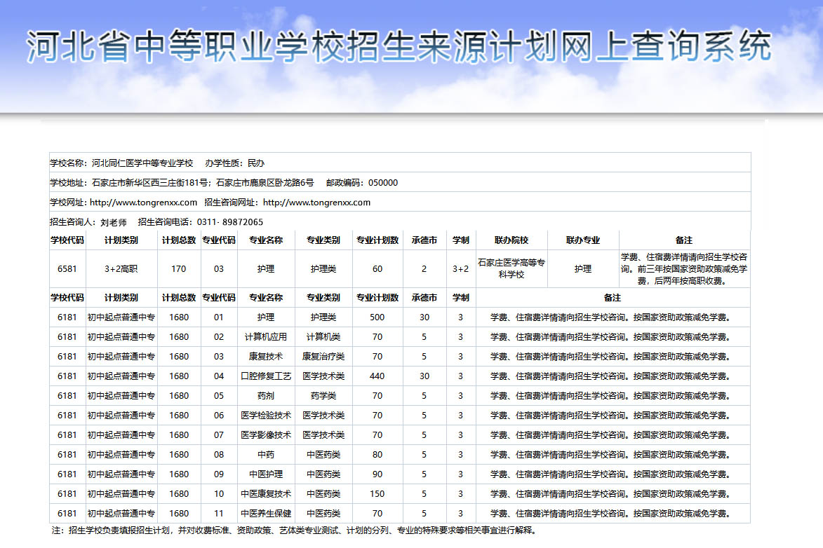This screenshot has width=823, height=548.
Task: Select the 3+2高职 plan type cell
Action: click(x=121, y=268)
